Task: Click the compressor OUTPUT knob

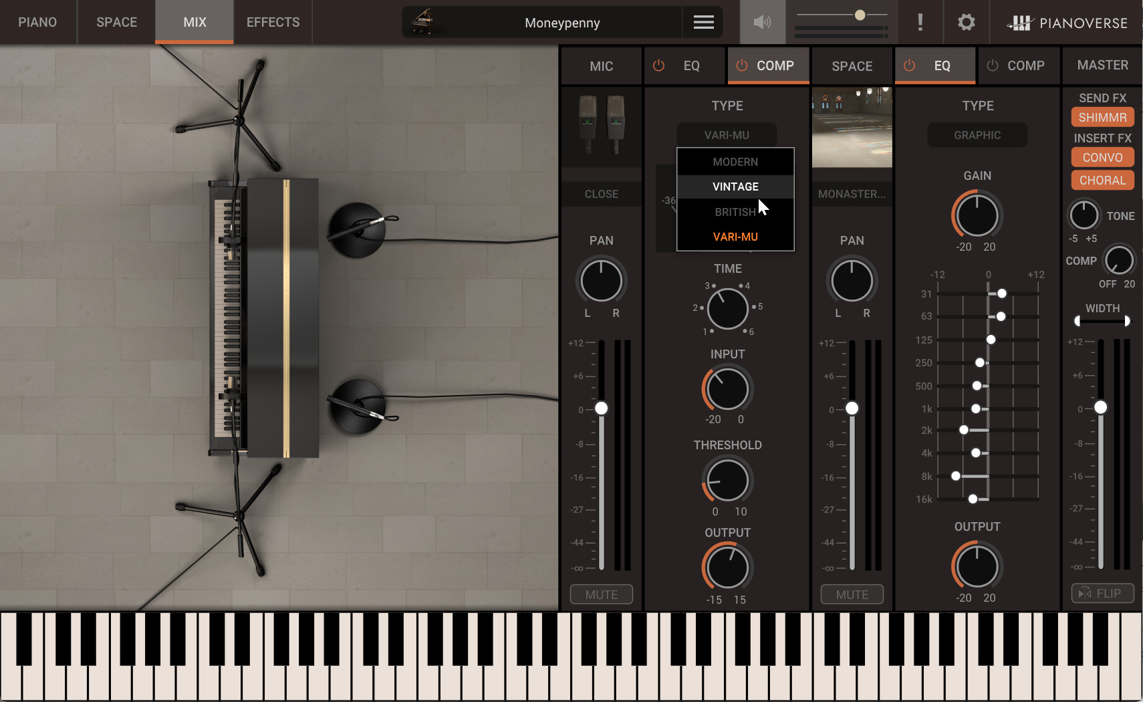Action: [727, 567]
